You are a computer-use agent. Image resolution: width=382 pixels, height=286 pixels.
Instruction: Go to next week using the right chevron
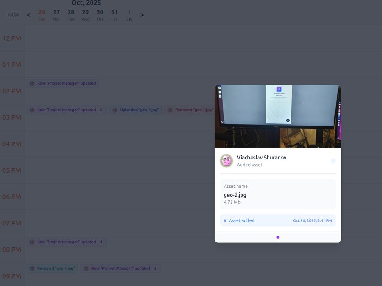click(142, 14)
